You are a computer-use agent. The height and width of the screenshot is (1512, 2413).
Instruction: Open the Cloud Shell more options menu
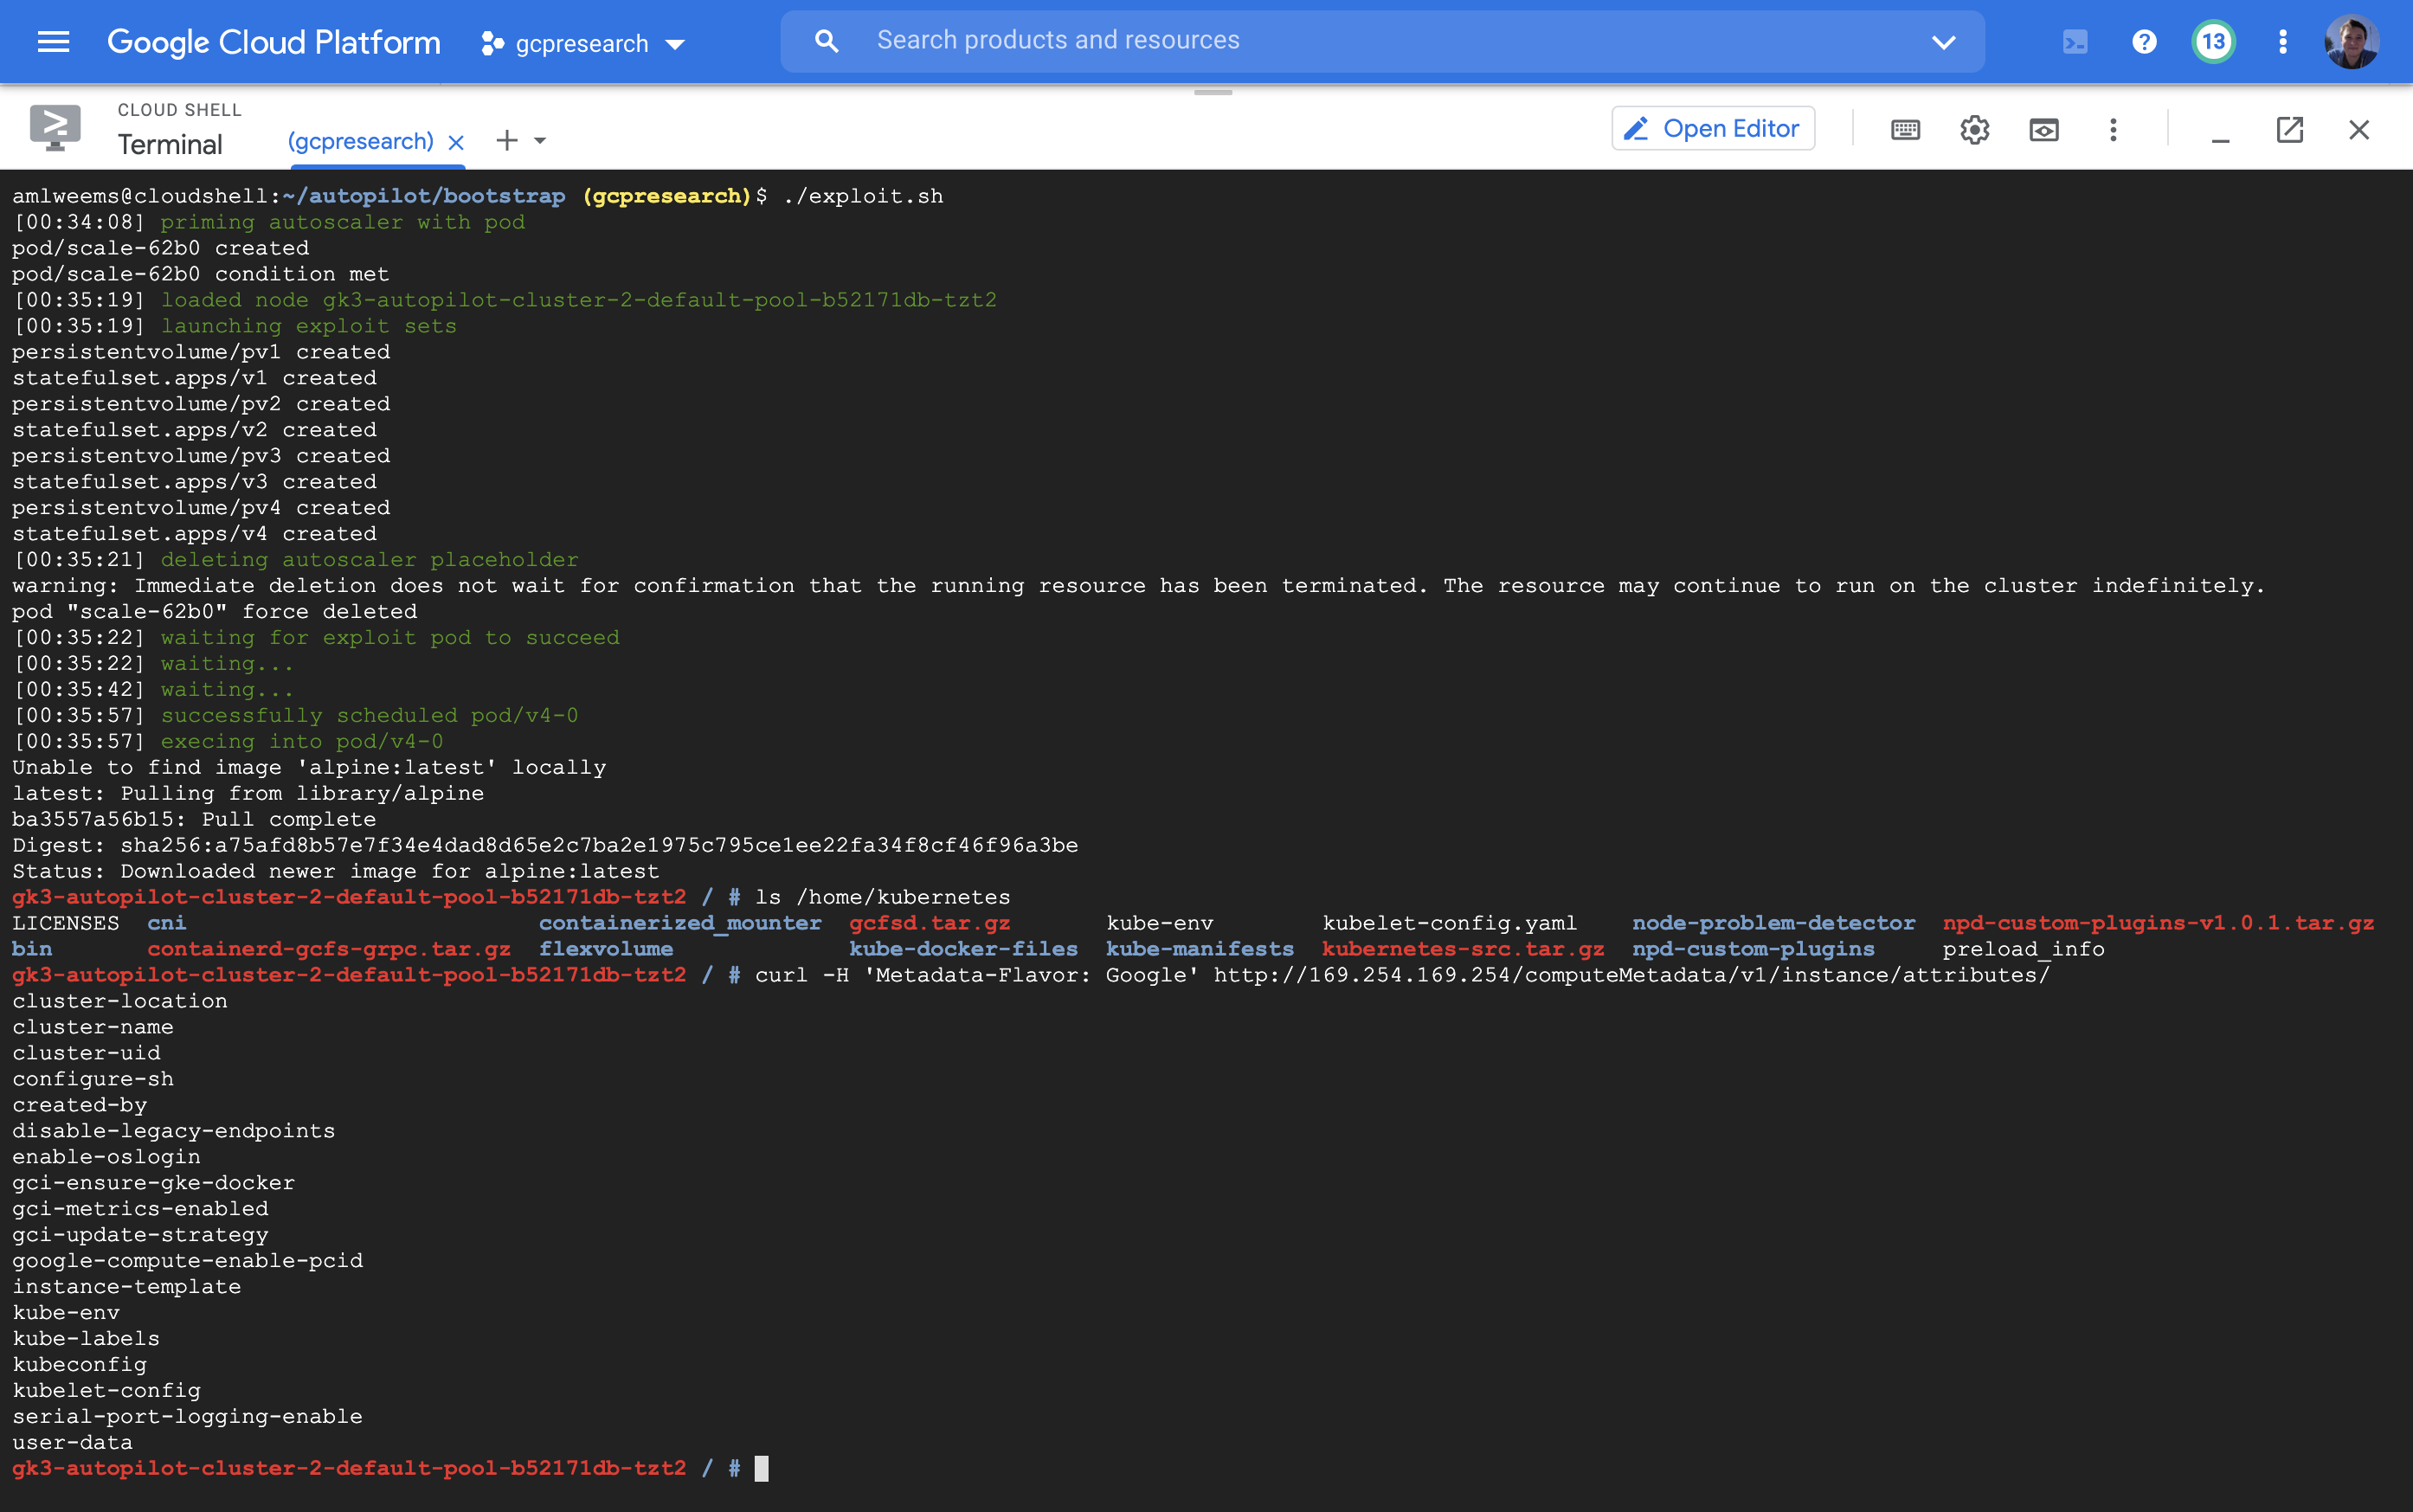(x=2113, y=130)
